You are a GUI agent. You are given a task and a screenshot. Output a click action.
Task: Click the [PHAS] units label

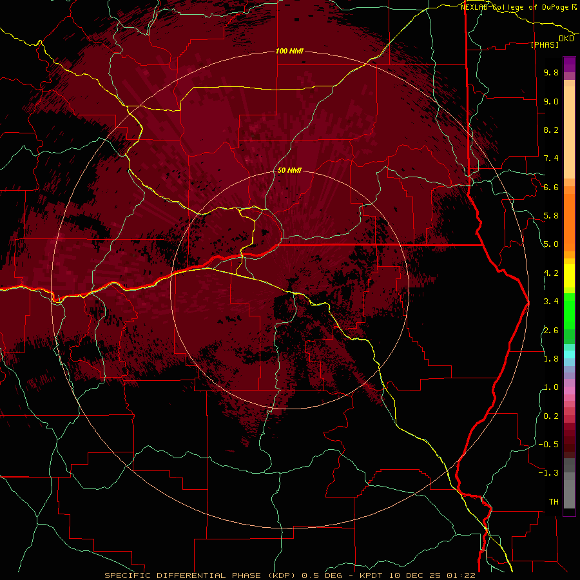pyautogui.click(x=545, y=45)
